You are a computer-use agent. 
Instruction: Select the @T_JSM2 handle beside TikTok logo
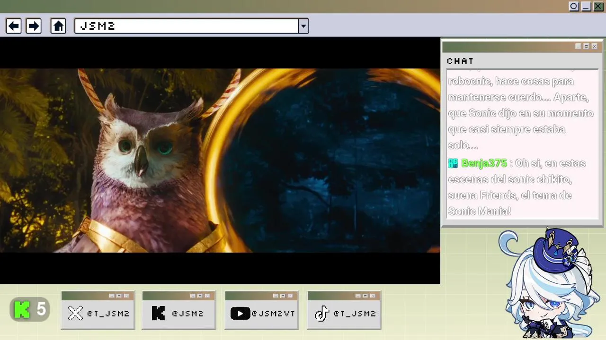[x=355, y=314]
